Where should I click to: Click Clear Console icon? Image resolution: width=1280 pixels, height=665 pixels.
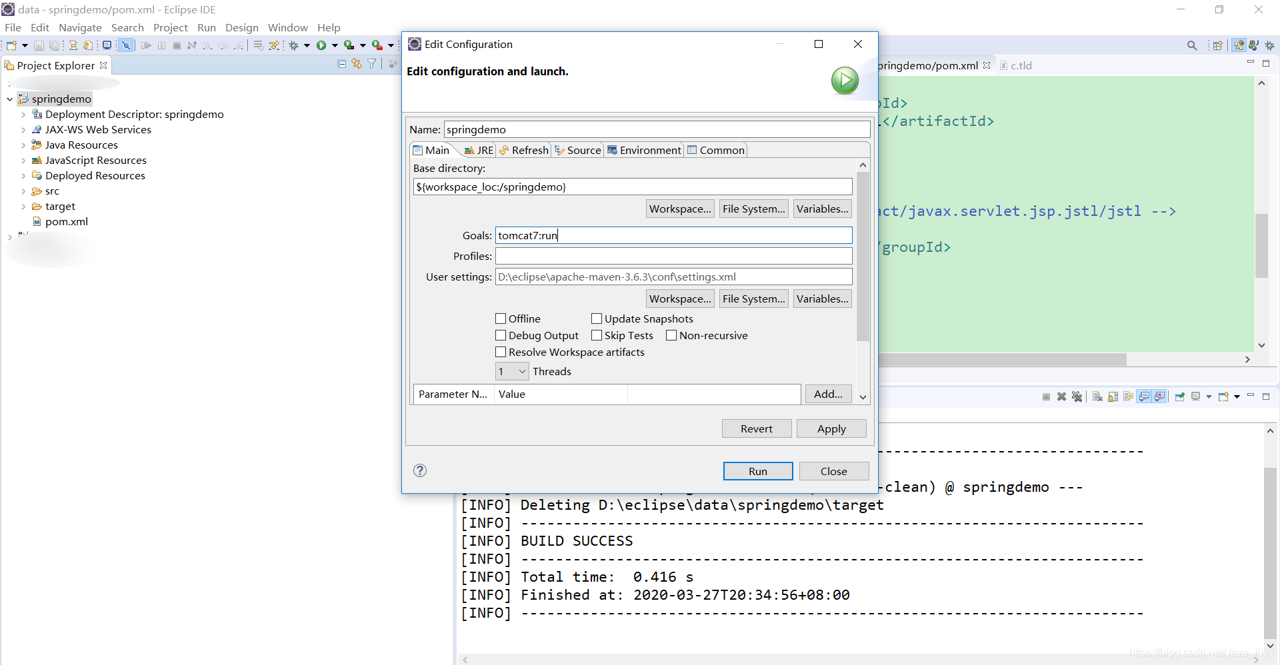click(x=1097, y=396)
